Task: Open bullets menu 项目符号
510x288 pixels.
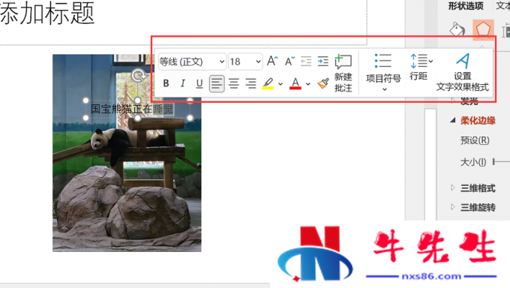Action: [x=383, y=73]
